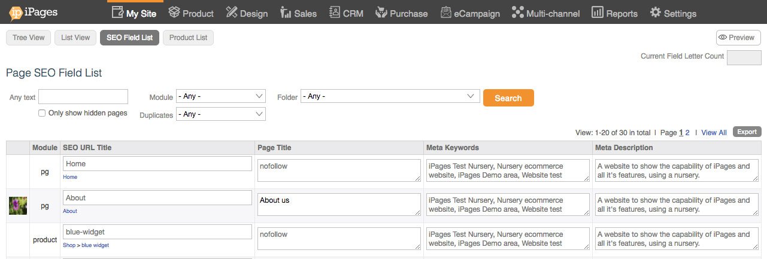Click the View All link
Image resolution: width=767 pixels, height=259 pixels.
click(x=714, y=133)
